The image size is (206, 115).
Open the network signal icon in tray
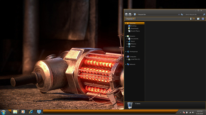click(190, 113)
